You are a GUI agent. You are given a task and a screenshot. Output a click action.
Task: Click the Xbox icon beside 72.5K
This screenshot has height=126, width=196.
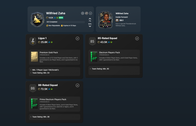tap(52, 89)
